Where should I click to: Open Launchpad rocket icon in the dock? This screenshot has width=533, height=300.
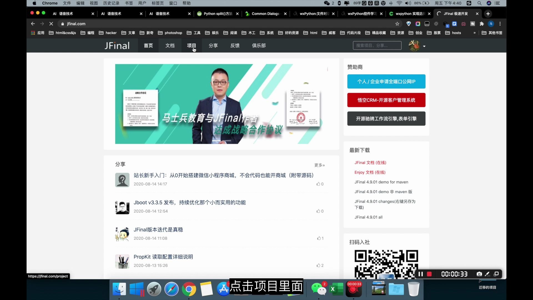[154, 289]
